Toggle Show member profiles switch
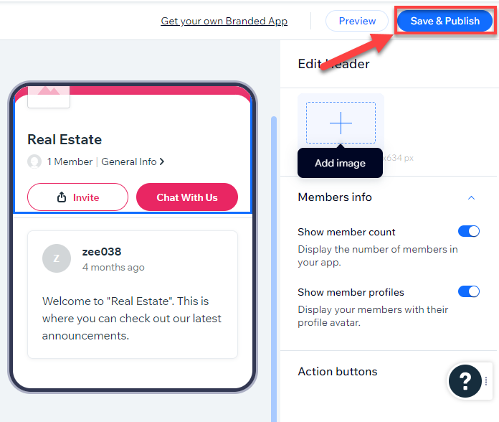Viewport: 499px width, 422px height. 468,291
